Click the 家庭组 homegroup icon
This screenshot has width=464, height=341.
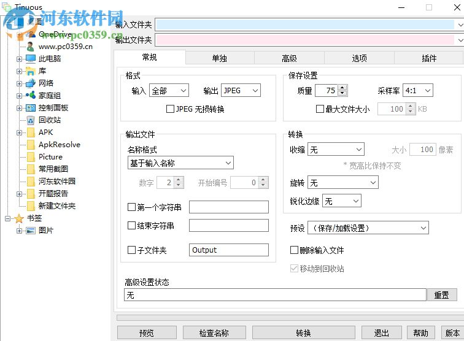pos(31,96)
